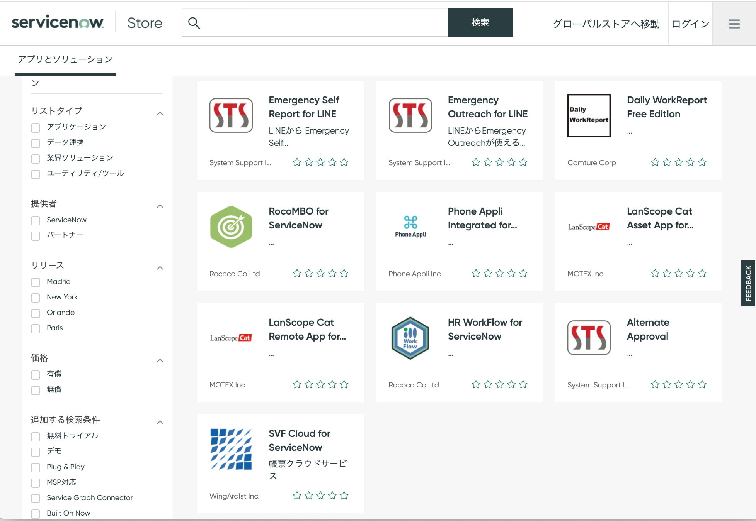
Task: Click LanScope Cat Asset App logo
Action: coord(589,227)
